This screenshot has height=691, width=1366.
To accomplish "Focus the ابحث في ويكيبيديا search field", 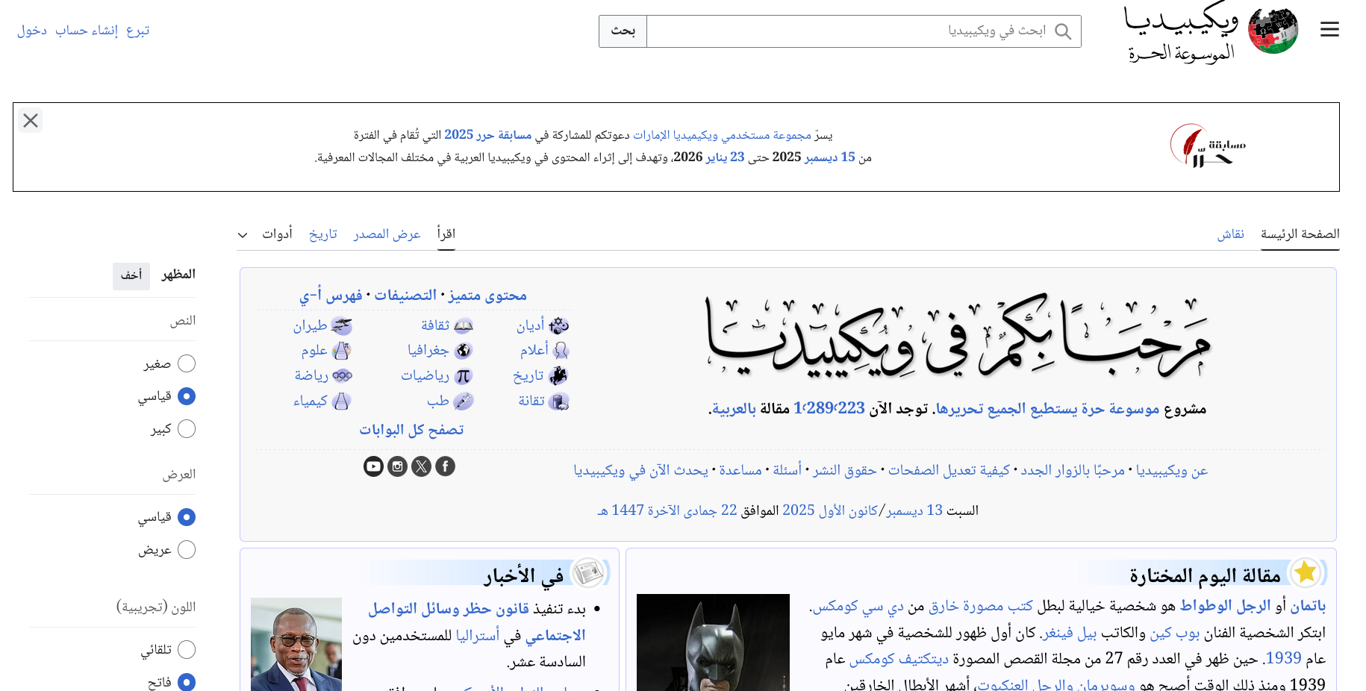I will point(864,31).
